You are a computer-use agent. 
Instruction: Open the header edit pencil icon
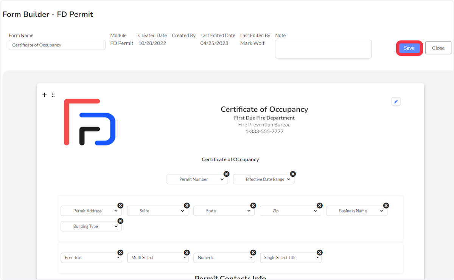pyautogui.click(x=396, y=102)
